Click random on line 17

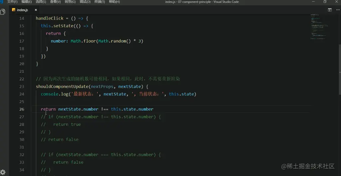(118, 41)
